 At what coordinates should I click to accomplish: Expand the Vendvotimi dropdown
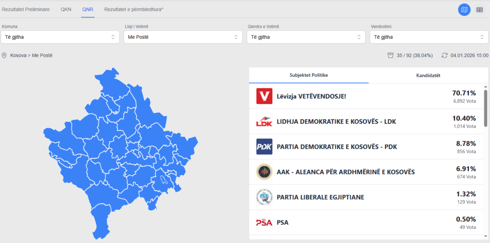click(429, 37)
